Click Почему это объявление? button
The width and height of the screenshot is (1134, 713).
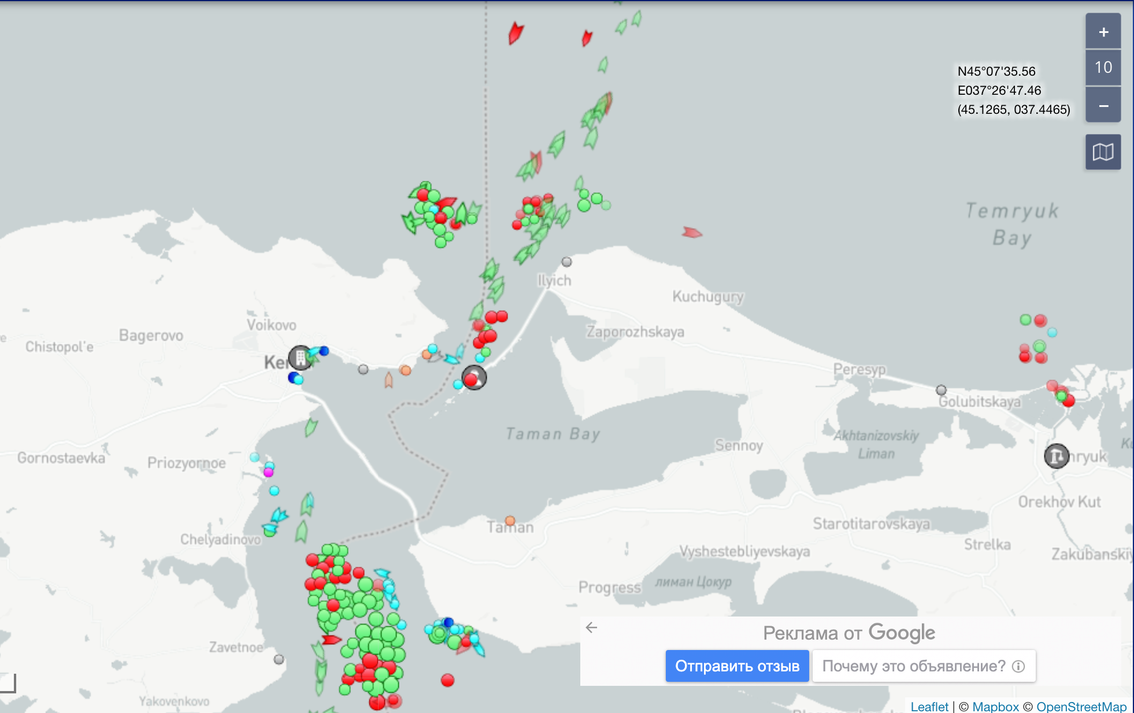pyautogui.click(x=914, y=666)
